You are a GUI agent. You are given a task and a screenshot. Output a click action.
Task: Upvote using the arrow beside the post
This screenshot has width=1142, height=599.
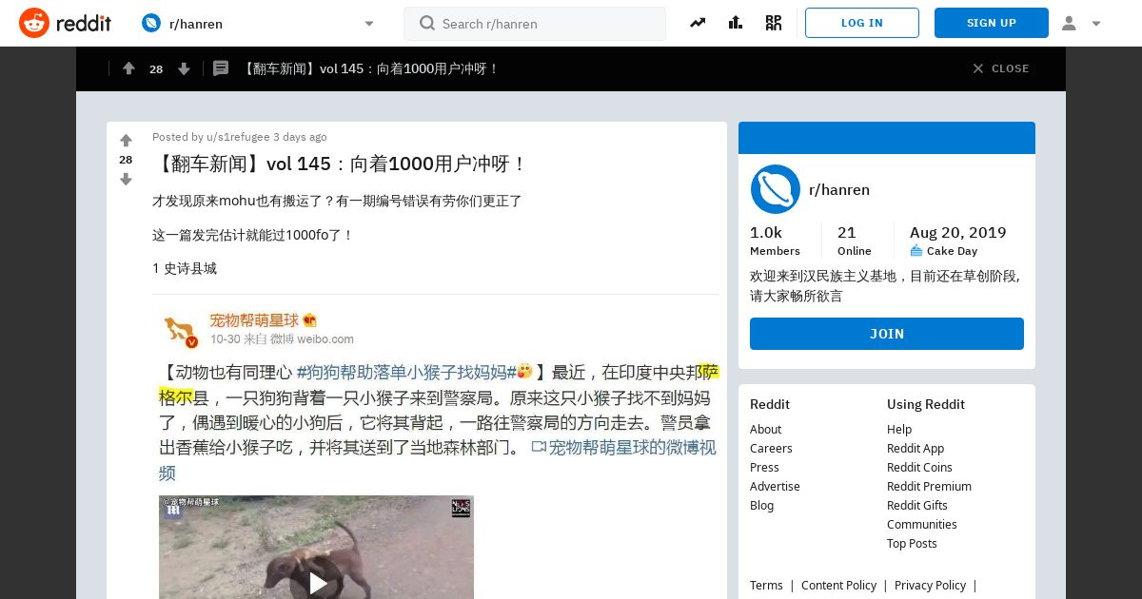pos(126,141)
